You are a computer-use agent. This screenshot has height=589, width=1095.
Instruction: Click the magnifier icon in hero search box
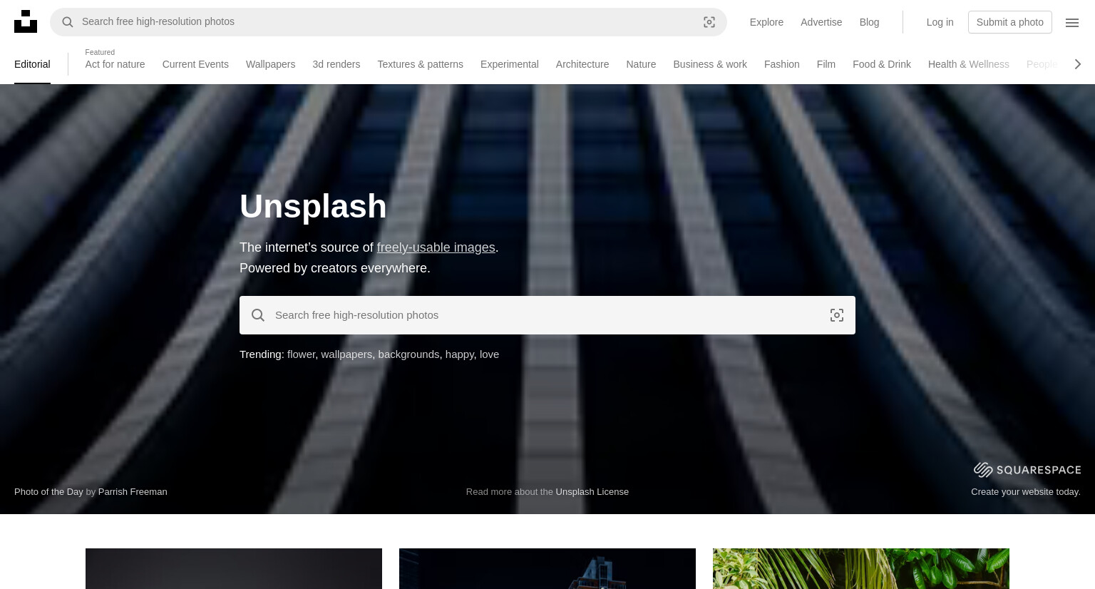tap(258, 315)
